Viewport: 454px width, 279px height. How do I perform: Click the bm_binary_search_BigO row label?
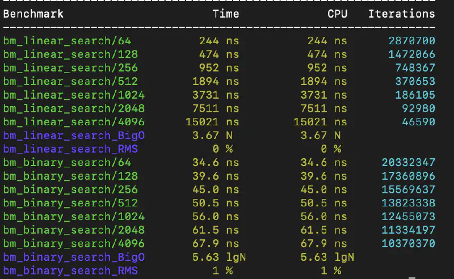click(74, 257)
